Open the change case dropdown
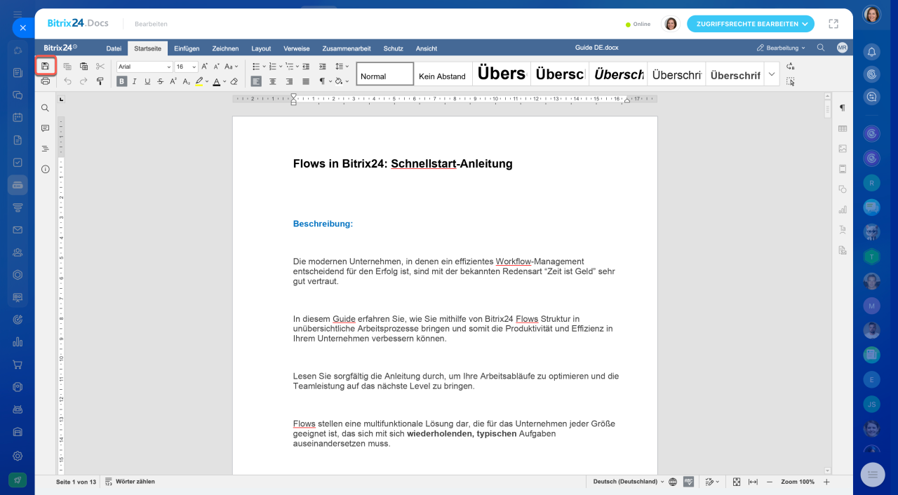Viewport: 898px width, 495px height. coord(231,67)
